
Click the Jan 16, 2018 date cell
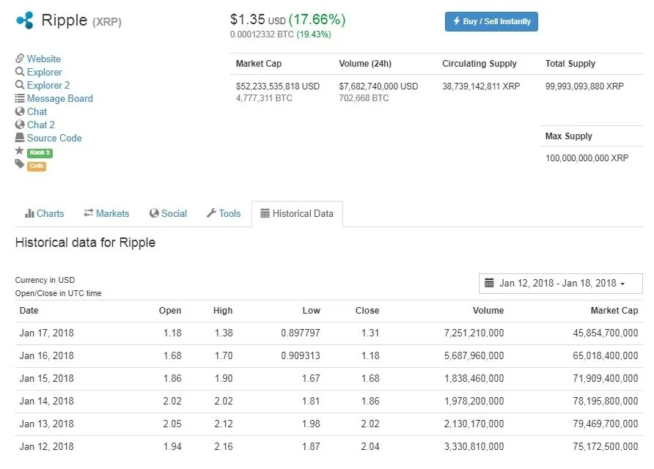coord(47,355)
